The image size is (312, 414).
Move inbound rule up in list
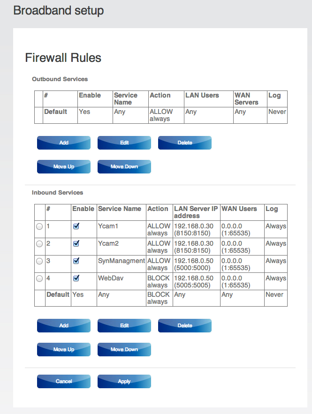click(64, 349)
